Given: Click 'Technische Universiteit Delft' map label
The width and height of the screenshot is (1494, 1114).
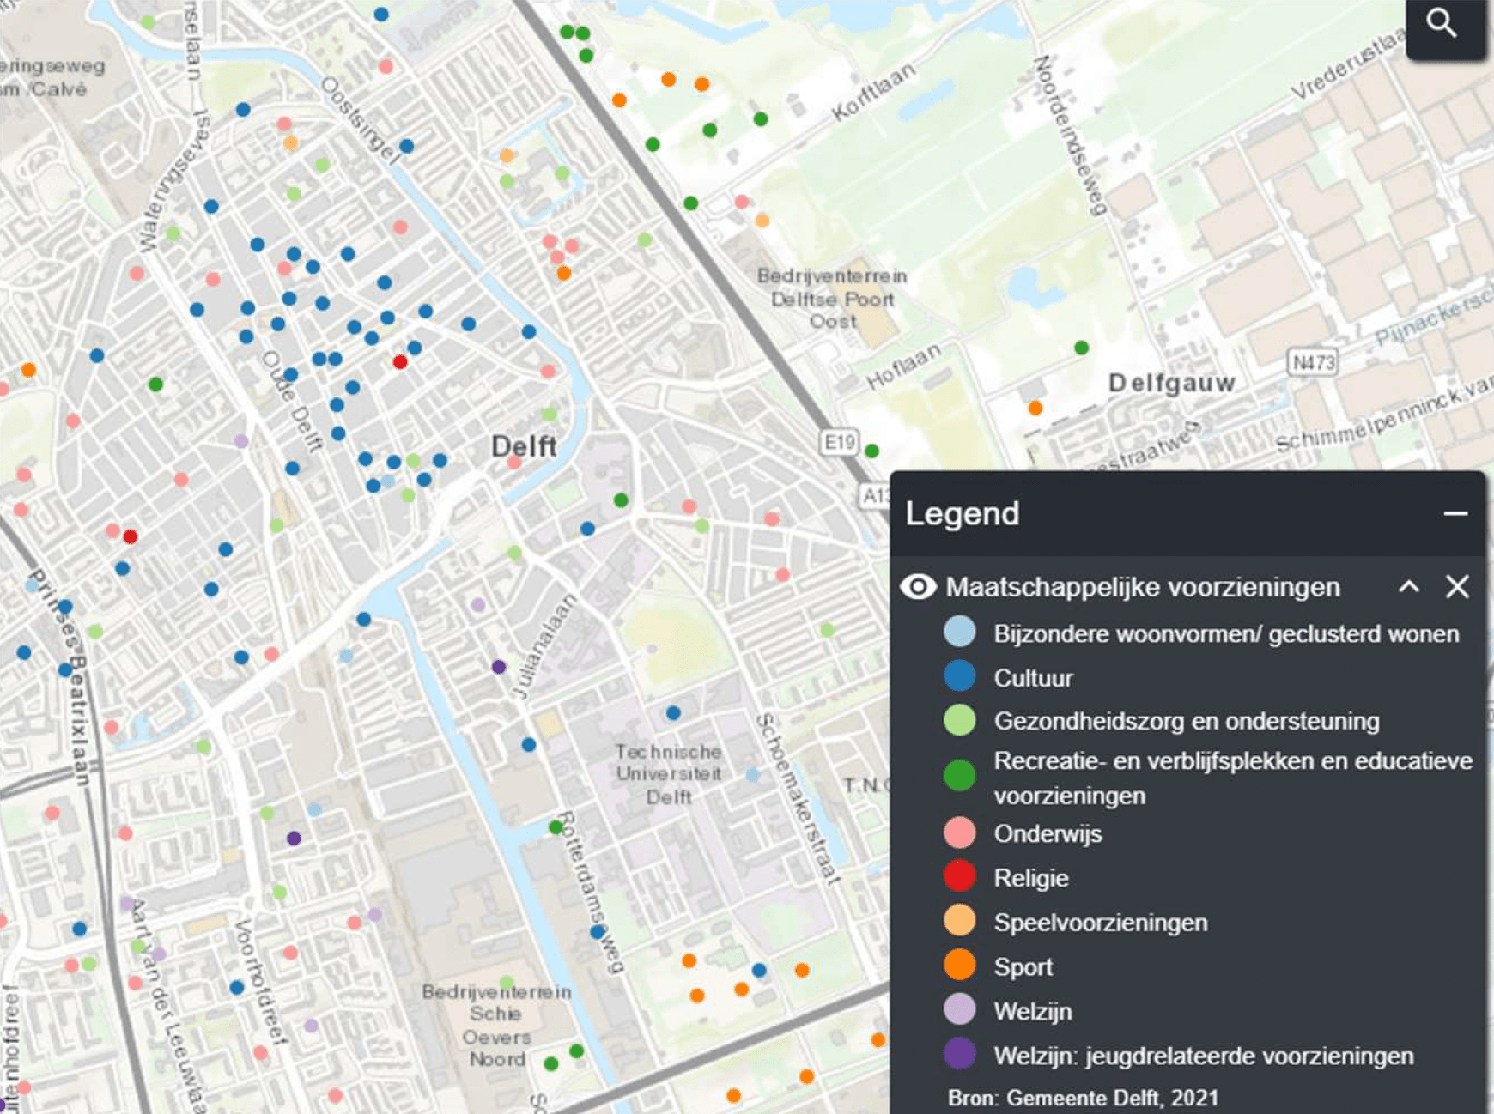Looking at the screenshot, I should coord(669,774).
